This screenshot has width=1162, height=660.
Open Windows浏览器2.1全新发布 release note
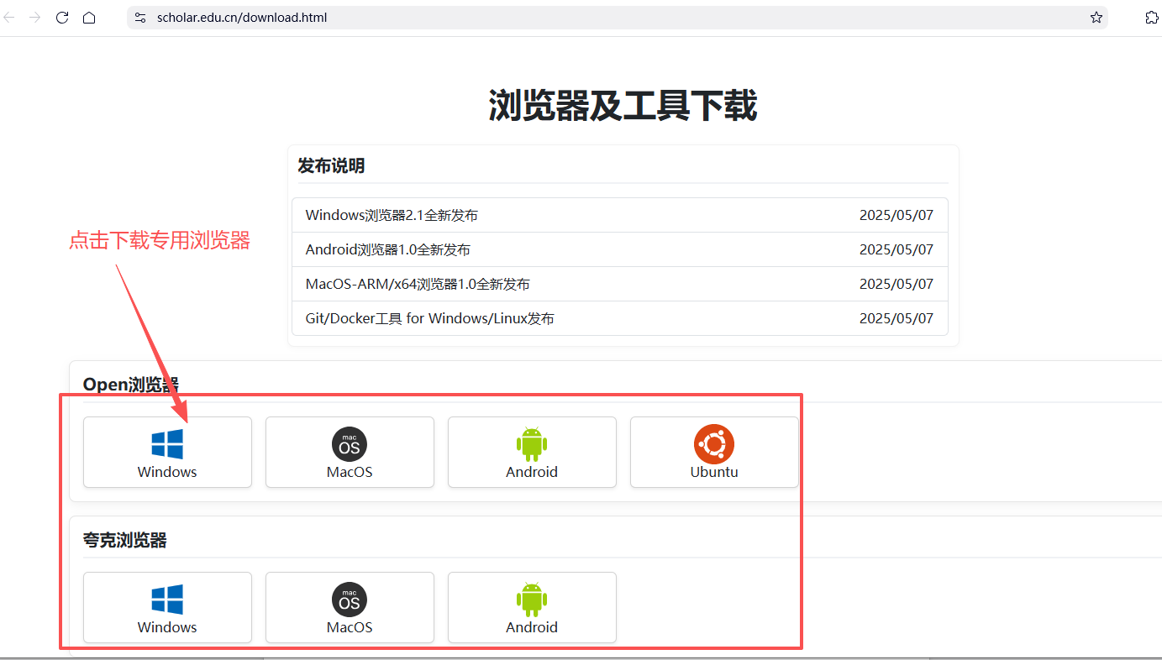click(x=619, y=215)
